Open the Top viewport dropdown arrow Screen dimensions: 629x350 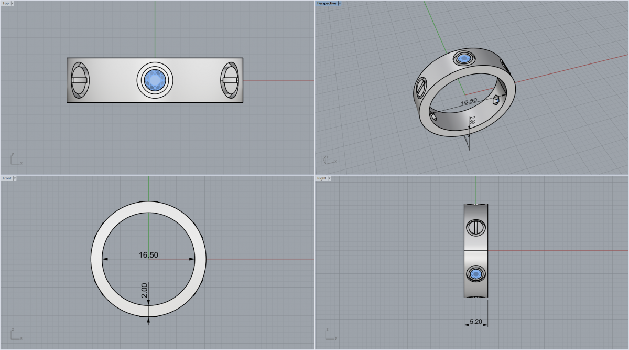tap(12, 3)
